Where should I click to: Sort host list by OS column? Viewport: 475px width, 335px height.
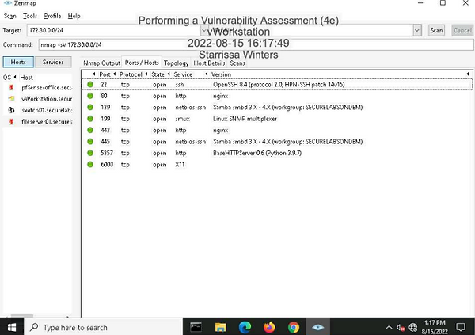pyautogui.click(x=7, y=78)
